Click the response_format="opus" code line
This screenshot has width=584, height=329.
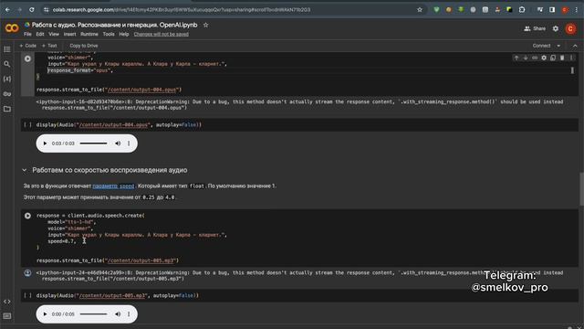point(80,70)
